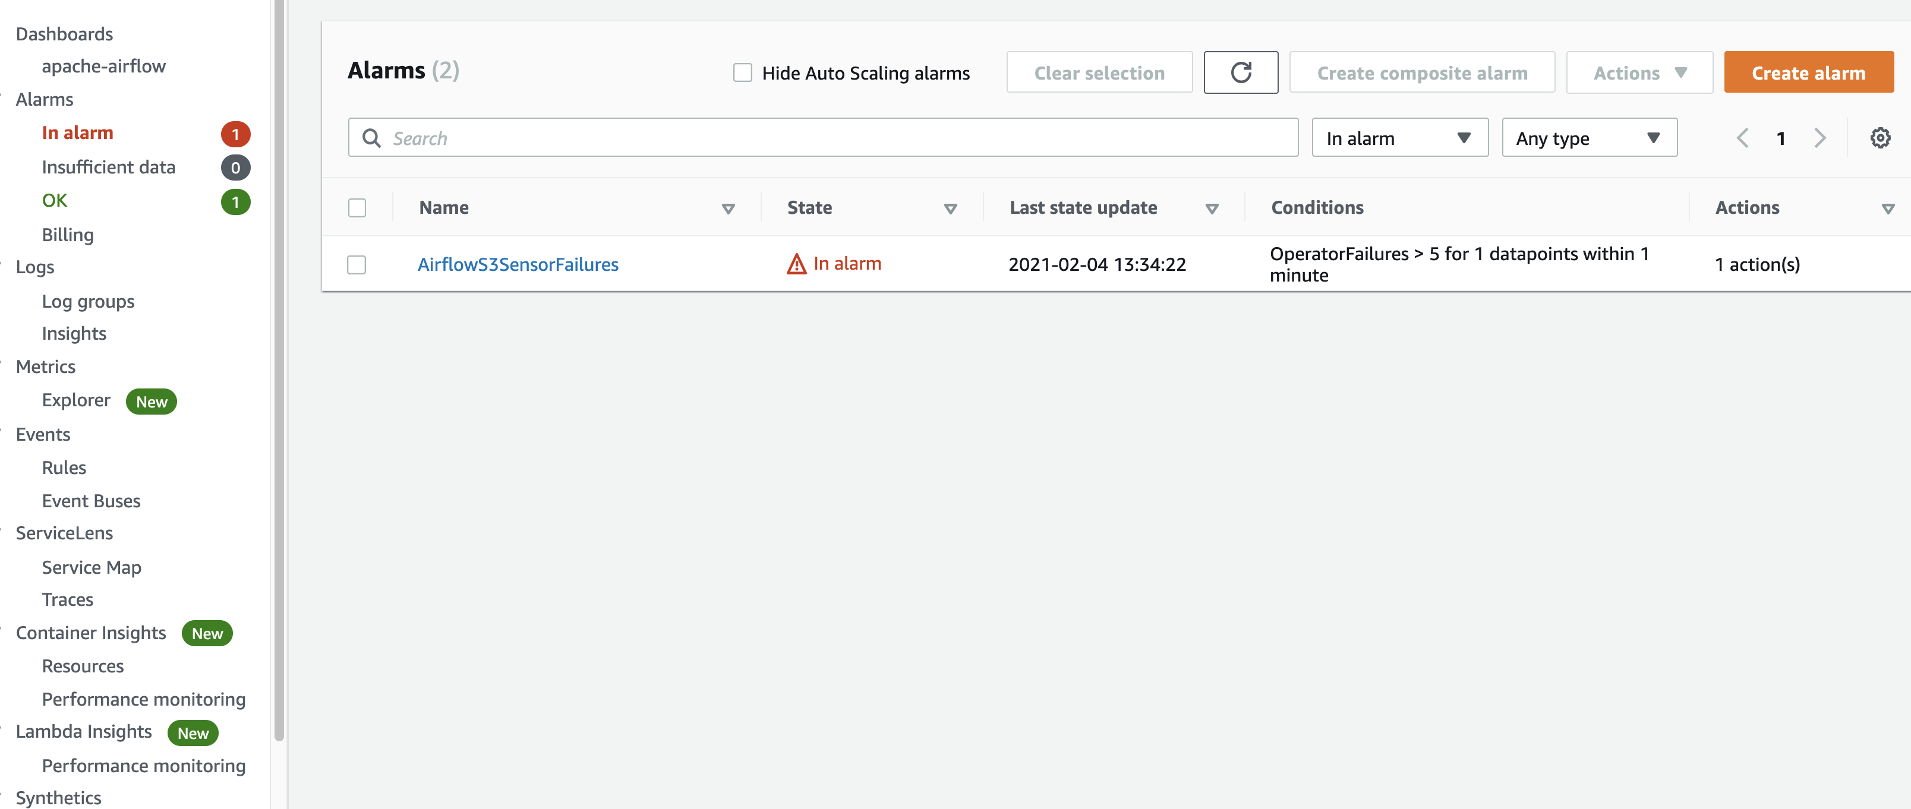Sort by Last state update arrow

(x=1212, y=209)
